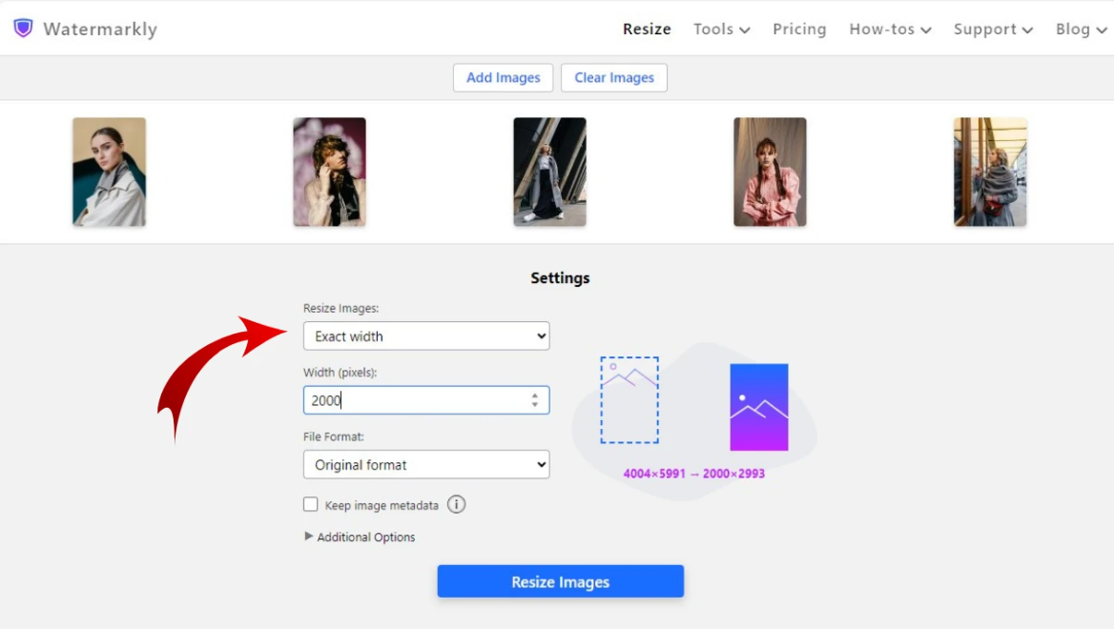This screenshot has width=1114, height=629.
Task: Enable the Keep image metadata checkbox
Action: [311, 505]
